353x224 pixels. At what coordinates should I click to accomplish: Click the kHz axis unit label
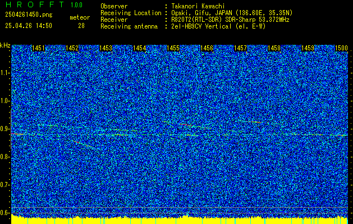pyautogui.click(x=5, y=45)
